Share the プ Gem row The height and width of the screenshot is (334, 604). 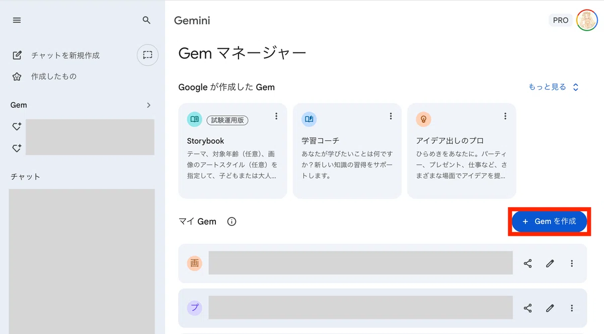coord(527,308)
